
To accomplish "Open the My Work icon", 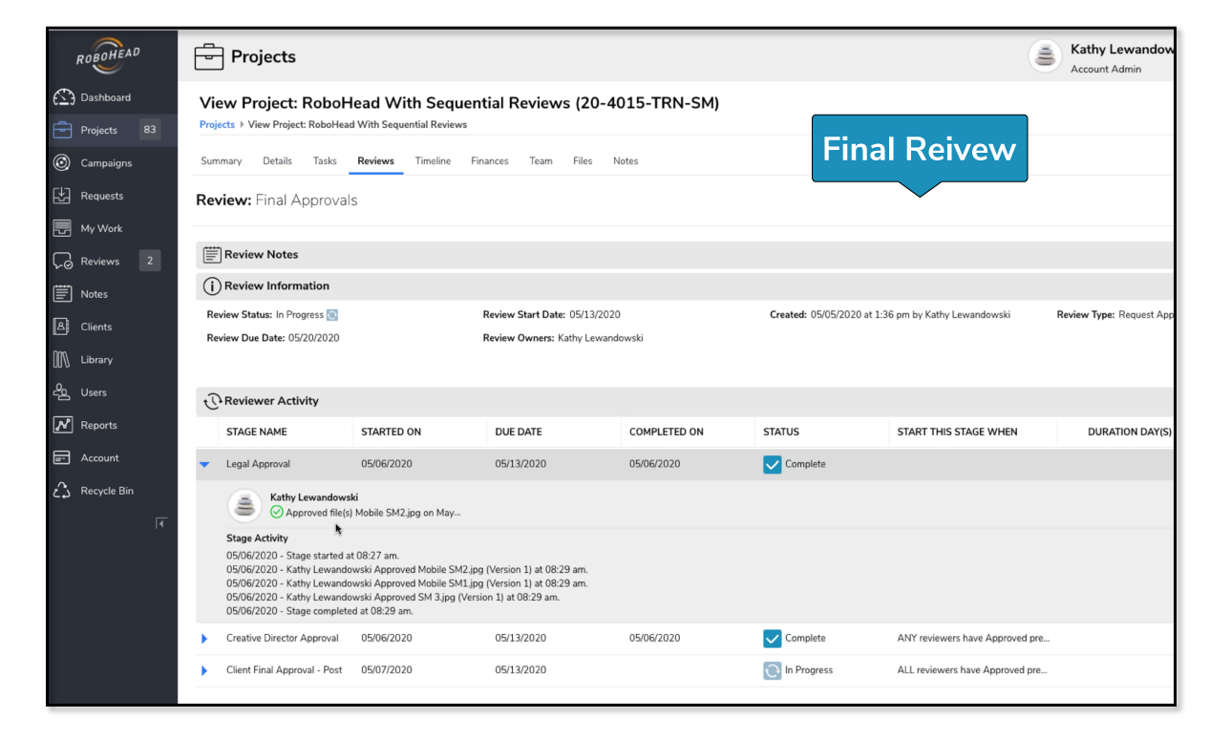I will [x=63, y=228].
